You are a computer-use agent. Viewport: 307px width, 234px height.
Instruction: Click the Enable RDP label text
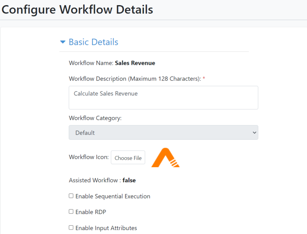pyautogui.click(x=91, y=212)
